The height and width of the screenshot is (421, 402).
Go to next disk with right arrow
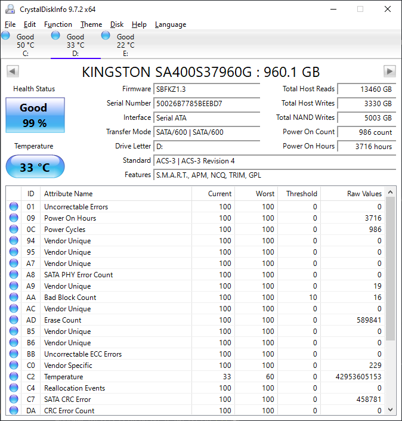(389, 72)
